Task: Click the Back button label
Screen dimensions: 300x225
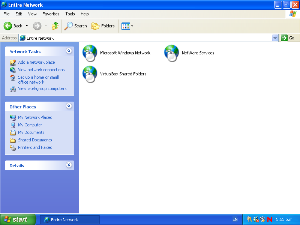Action: click(x=18, y=26)
